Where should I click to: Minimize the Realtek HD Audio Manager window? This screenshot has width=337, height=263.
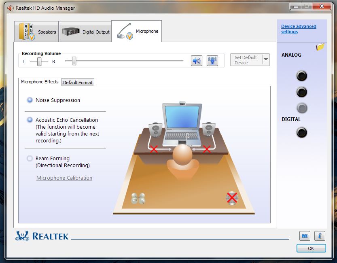tap(295, 6)
